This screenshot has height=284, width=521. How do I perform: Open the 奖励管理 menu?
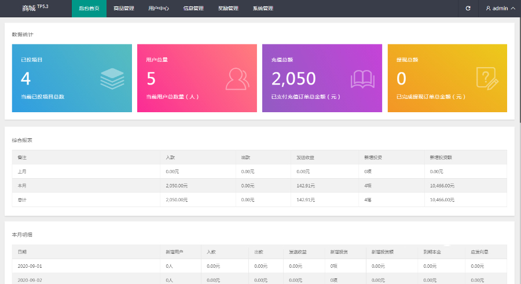[228, 9]
